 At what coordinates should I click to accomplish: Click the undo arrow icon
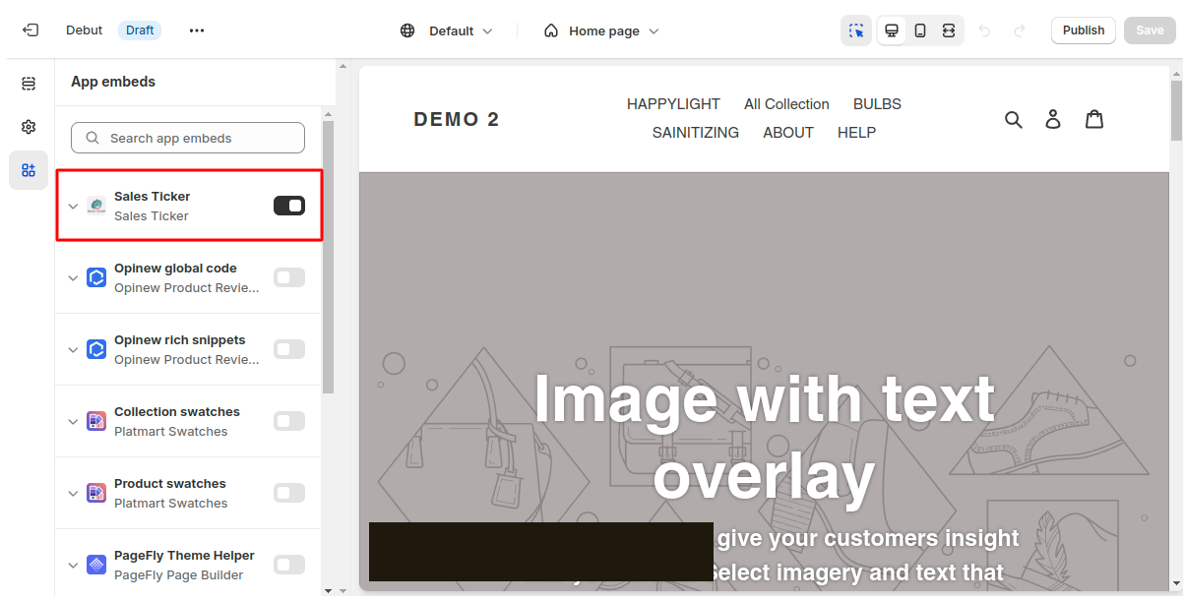tap(984, 30)
